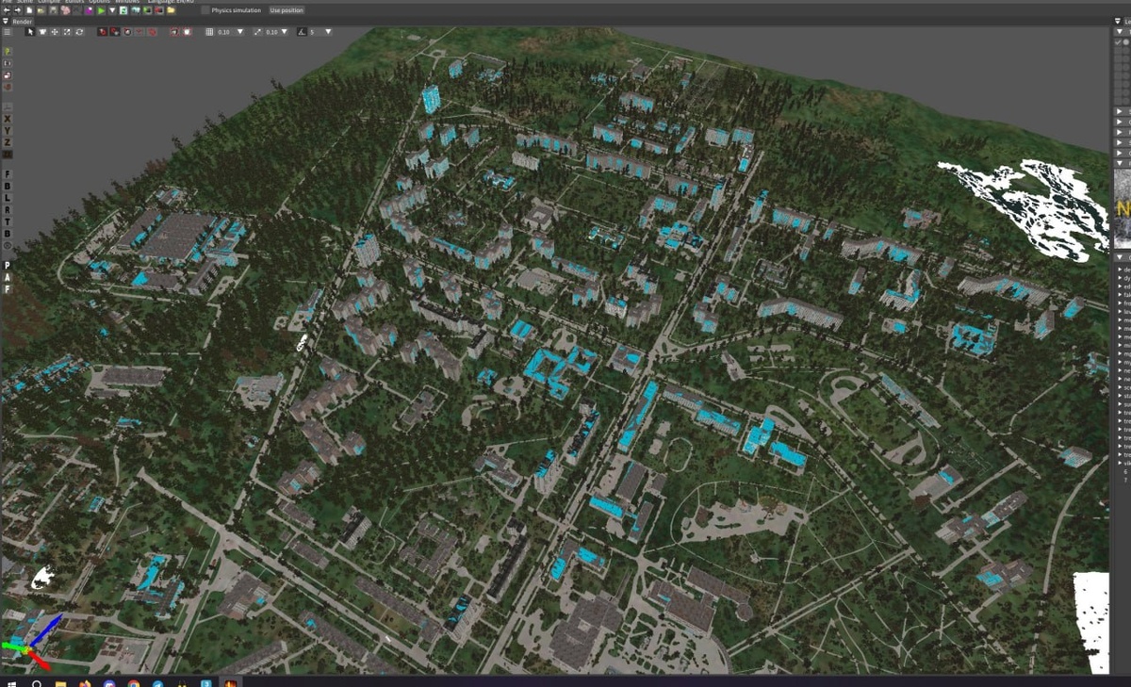Select the four-arrow move tool
This screenshot has height=687, width=1131.
55,32
